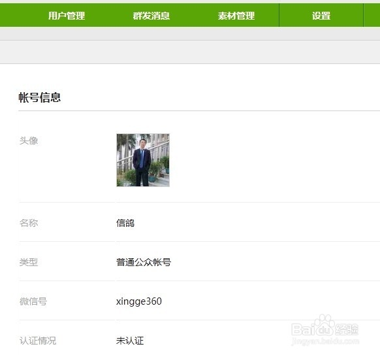The width and height of the screenshot is (380, 355).
Task: Click the 名称 label
Action: point(29,223)
